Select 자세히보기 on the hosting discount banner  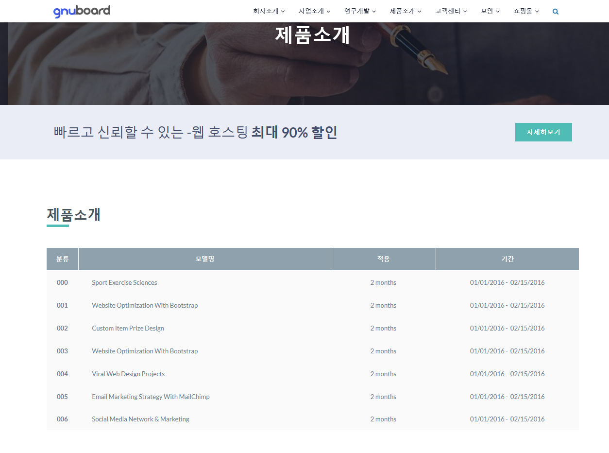pyautogui.click(x=543, y=132)
